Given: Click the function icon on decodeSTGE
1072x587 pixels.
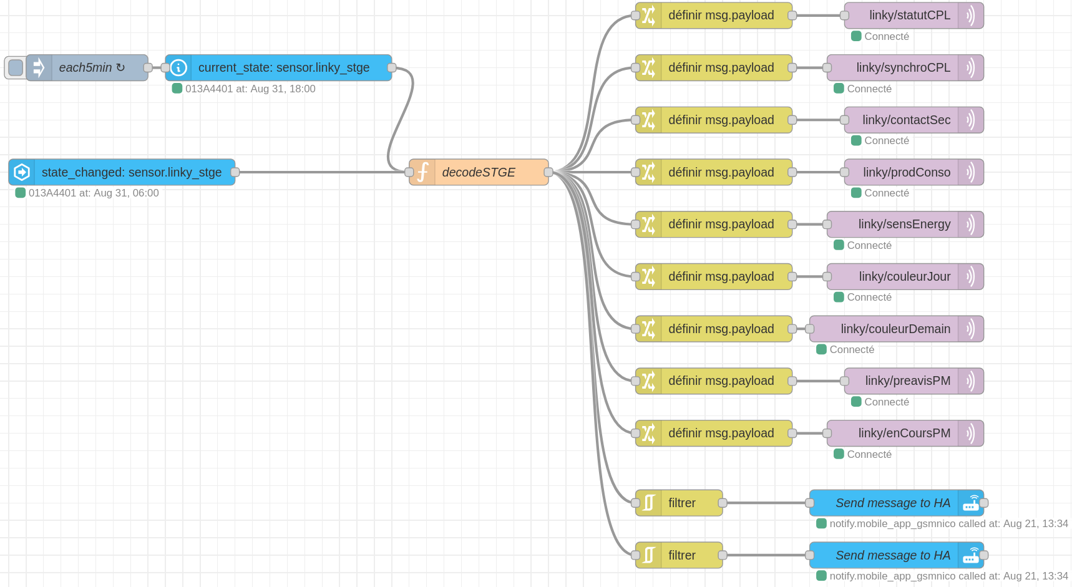Looking at the screenshot, I should 422,172.
